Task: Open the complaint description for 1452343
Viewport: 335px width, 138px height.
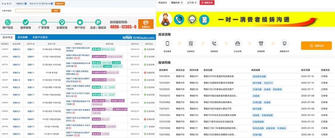Action: pos(78,49)
